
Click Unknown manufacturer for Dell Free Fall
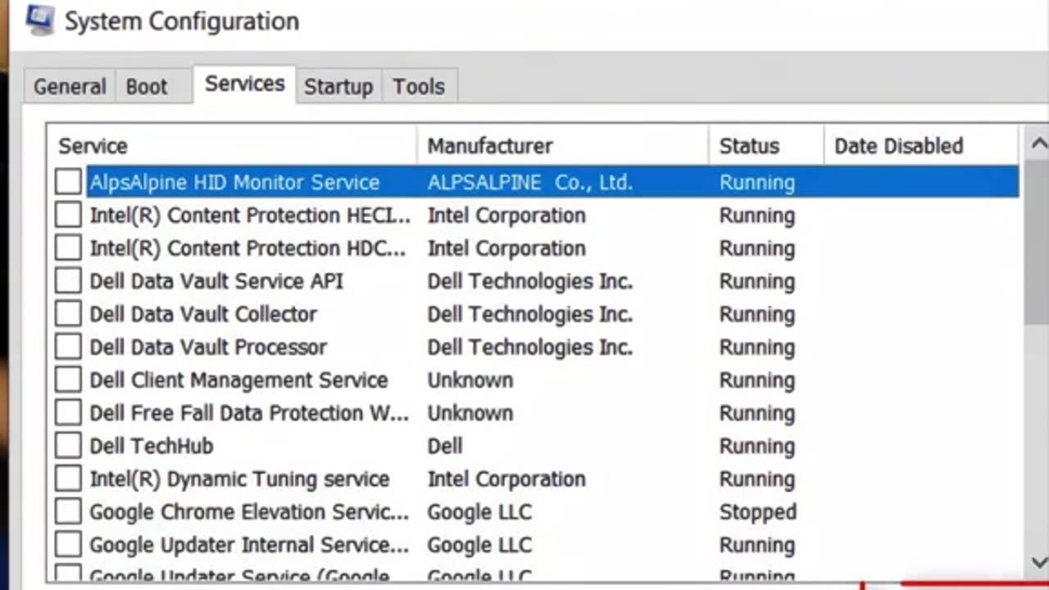tap(470, 413)
